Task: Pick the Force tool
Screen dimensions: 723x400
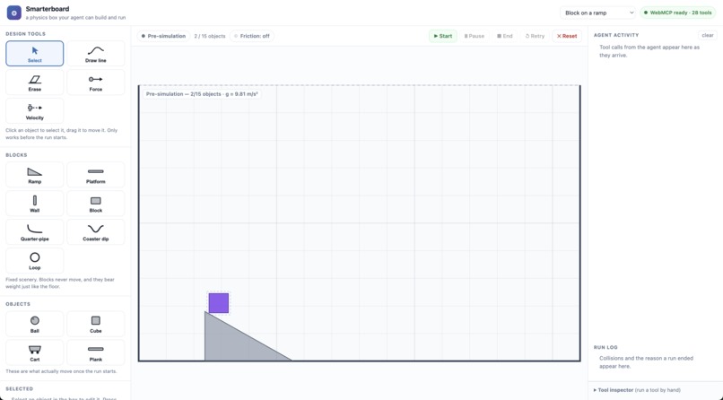Action: [x=95, y=83]
